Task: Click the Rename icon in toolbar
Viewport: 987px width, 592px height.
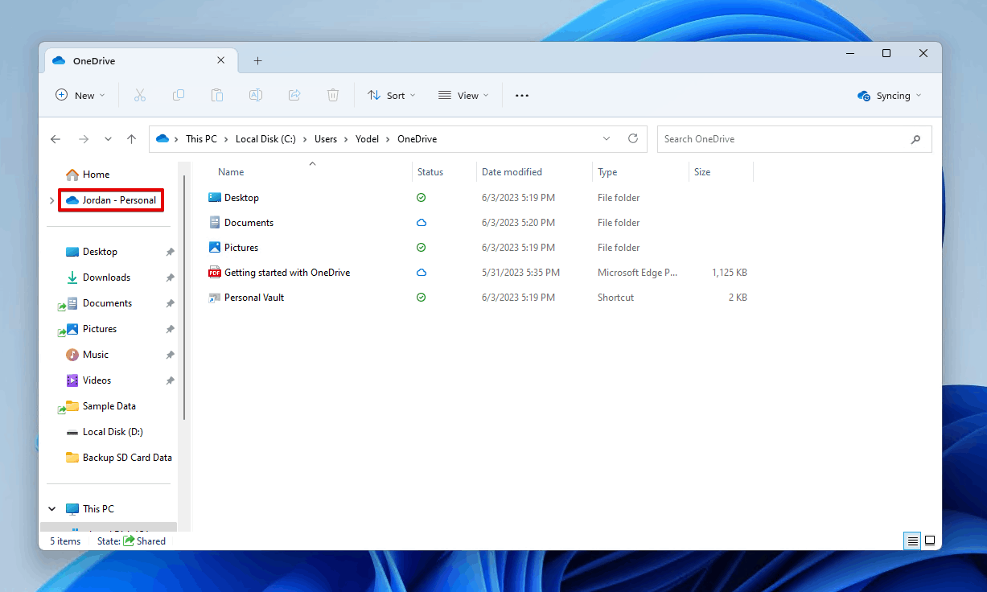Action: coord(256,95)
